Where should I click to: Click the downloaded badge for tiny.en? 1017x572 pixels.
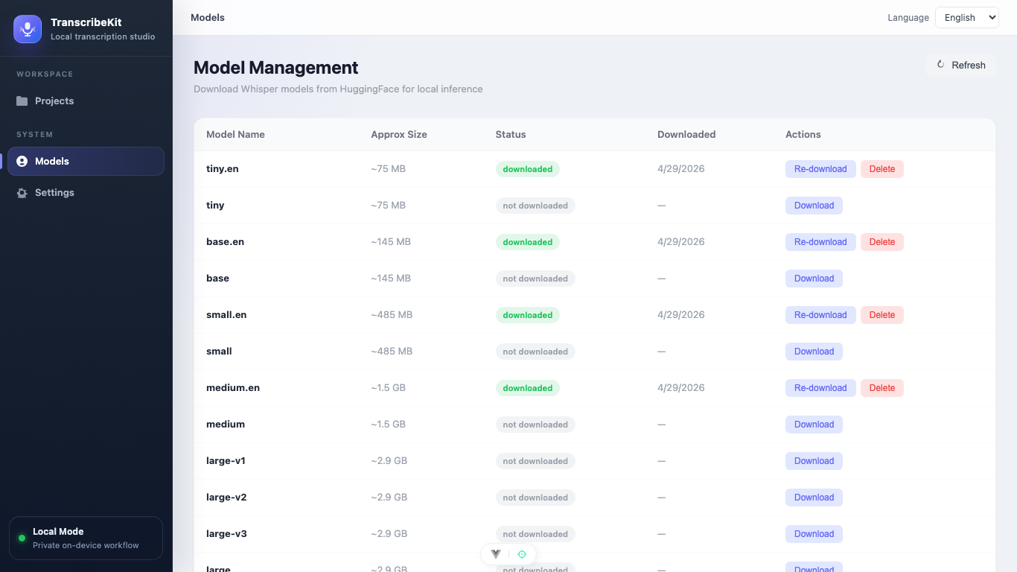coord(528,169)
